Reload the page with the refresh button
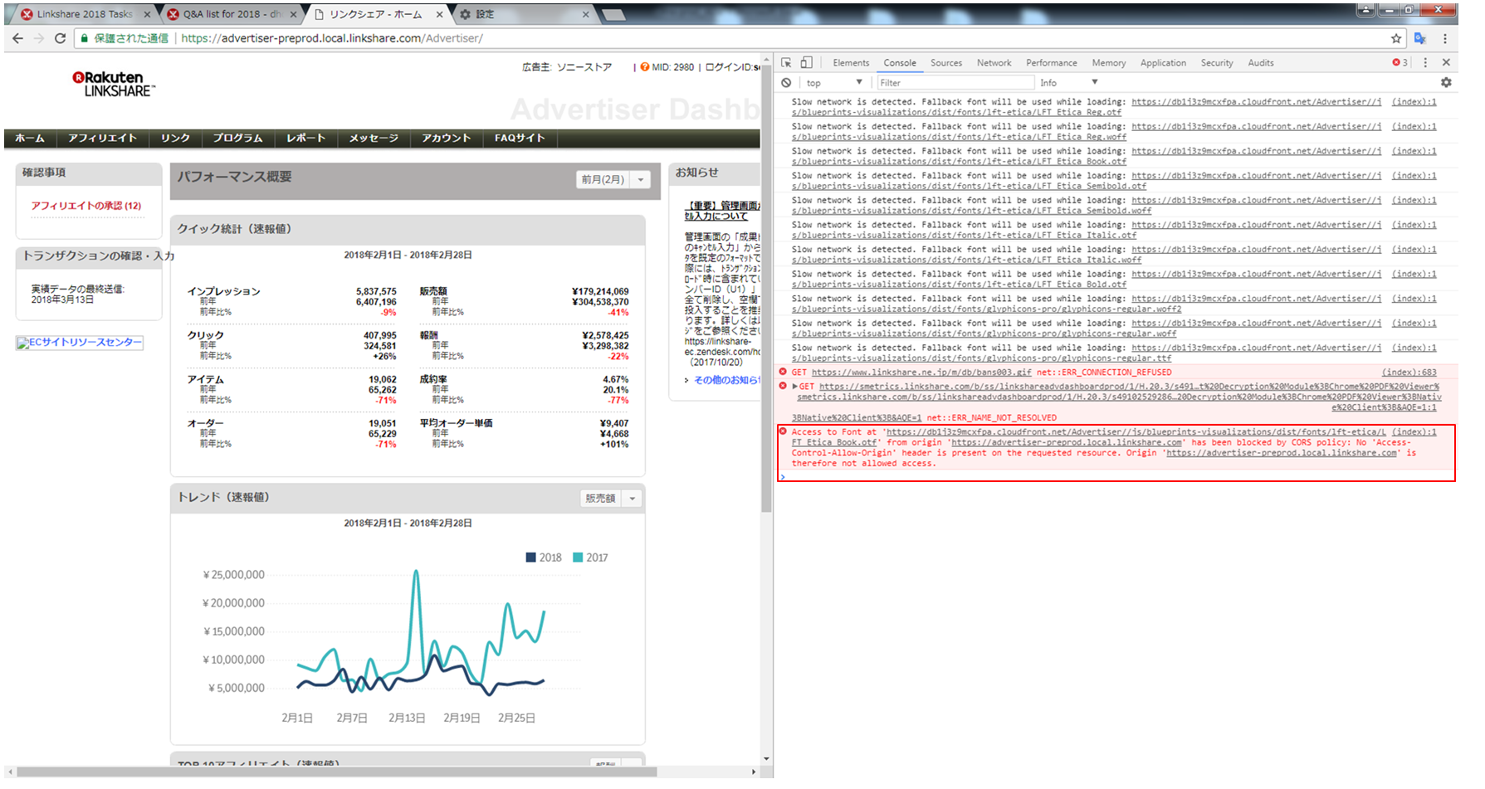This screenshot has width=1485, height=789. [60, 38]
